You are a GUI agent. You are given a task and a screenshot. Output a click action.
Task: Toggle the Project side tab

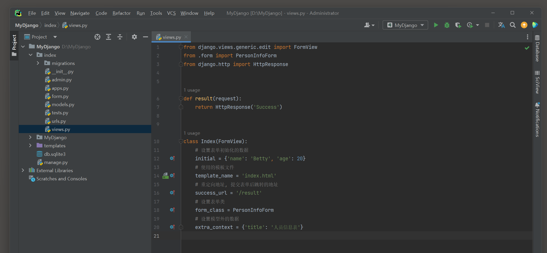point(14,45)
